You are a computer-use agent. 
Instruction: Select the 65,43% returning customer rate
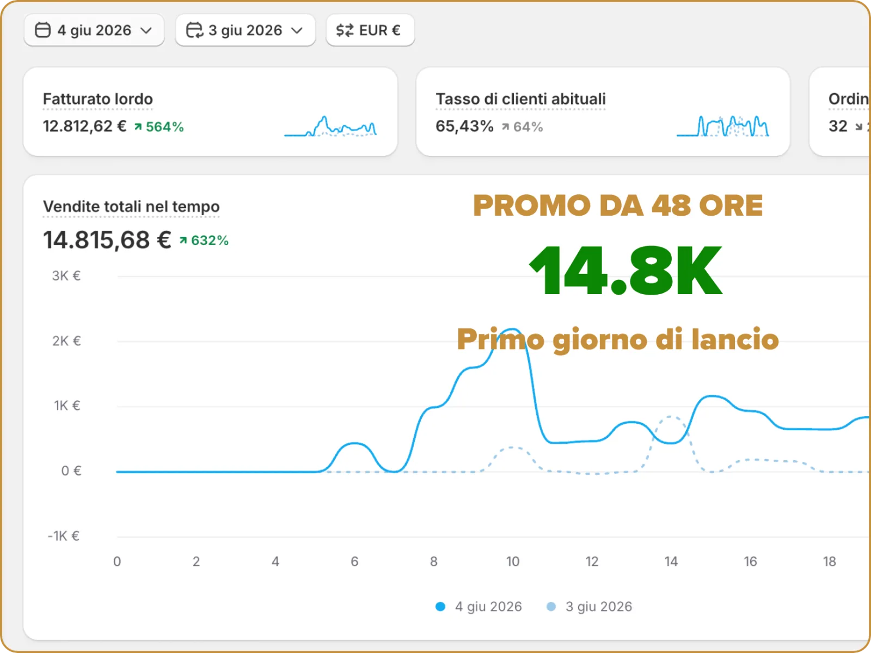[464, 126]
